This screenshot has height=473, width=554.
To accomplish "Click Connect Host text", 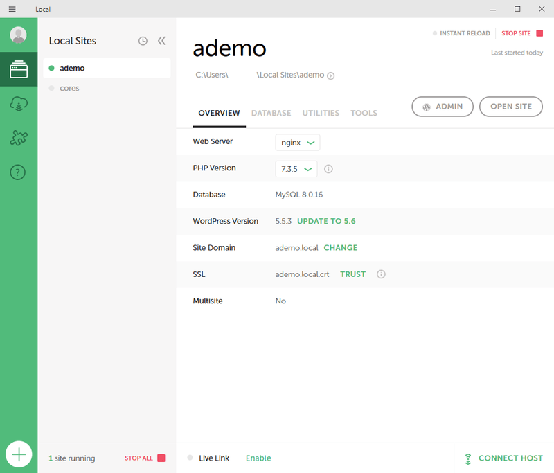I will [x=510, y=458].
